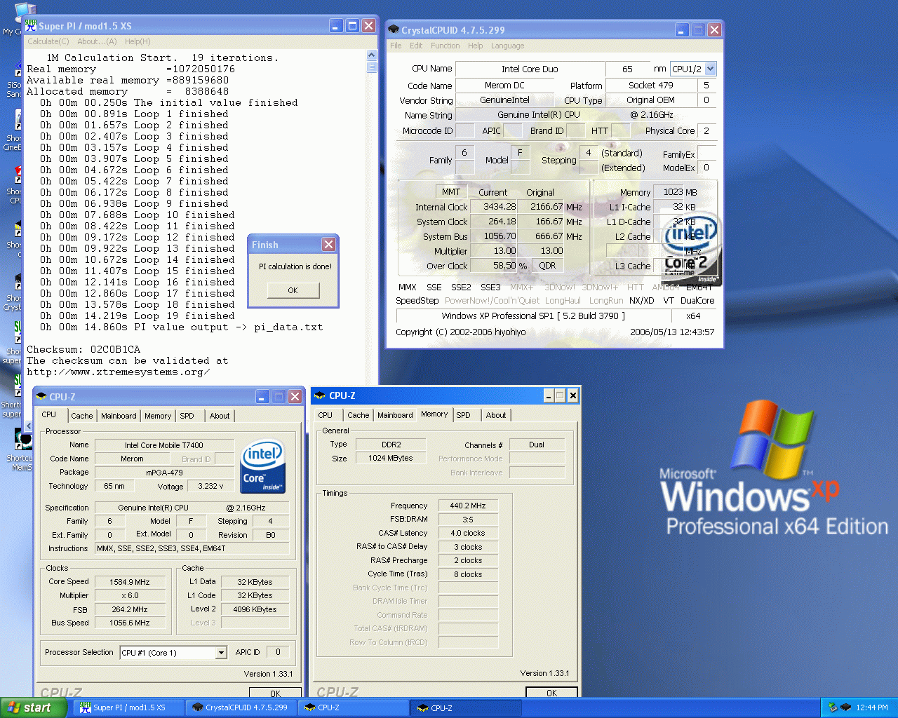898x718 pixels.
Task: Click the second system tray icon
Action: tap(845, 707)
